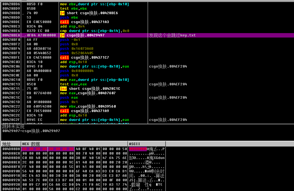
Task: Select the je short csgo换肤.00428BE6 instruction
Action: [x=89, y=13]
